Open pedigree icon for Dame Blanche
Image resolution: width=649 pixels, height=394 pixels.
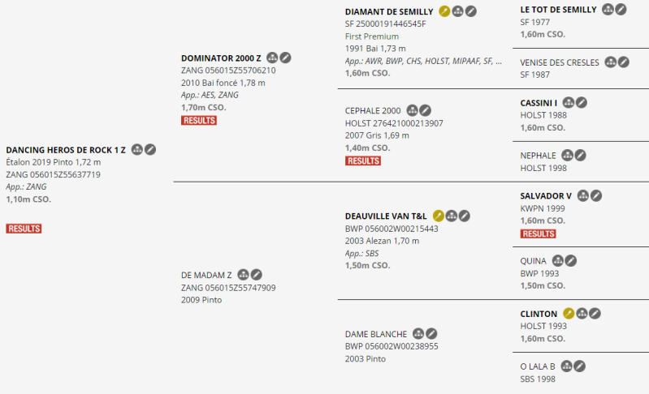click(x=418, y=333)
